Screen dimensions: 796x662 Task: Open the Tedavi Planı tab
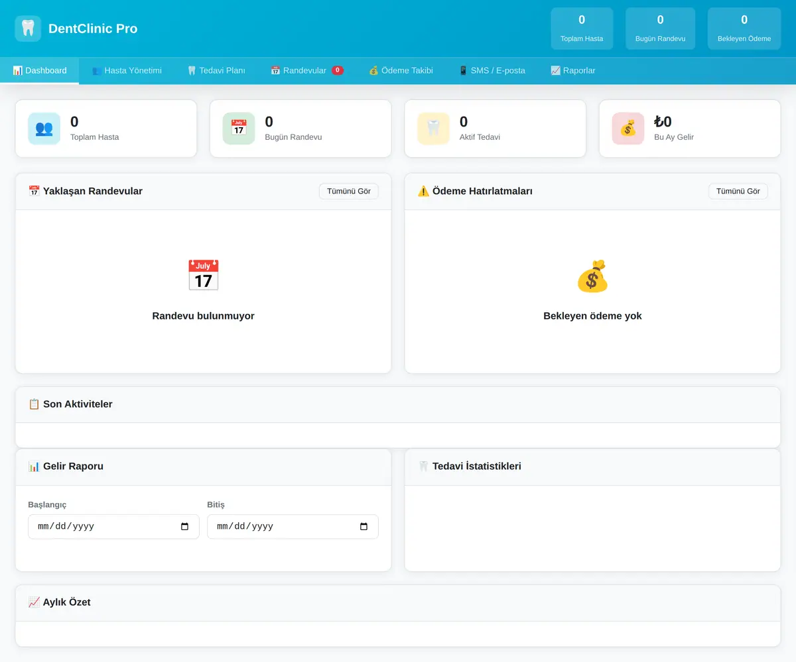pos(216,70)
